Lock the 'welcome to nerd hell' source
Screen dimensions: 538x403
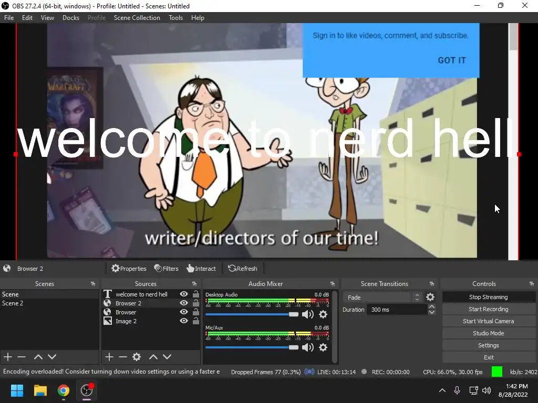tap(195, 294)
